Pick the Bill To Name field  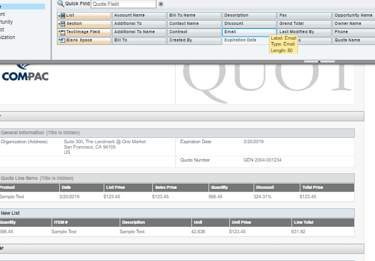[x=194, y=15]
